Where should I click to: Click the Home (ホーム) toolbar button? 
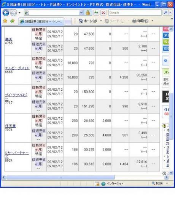(x=88, y=21)
